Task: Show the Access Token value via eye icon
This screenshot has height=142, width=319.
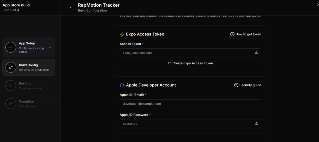Action: 257,53
